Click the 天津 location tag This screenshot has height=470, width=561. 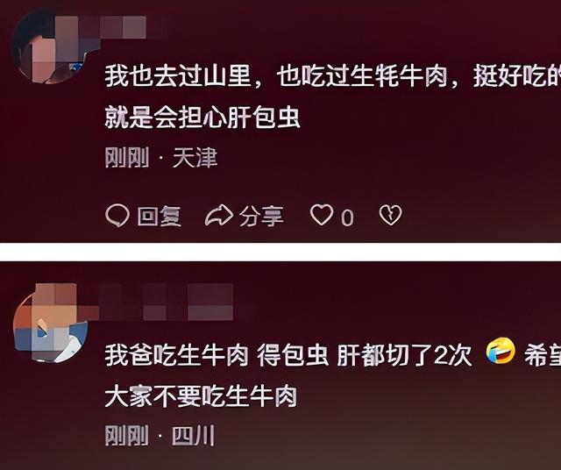click(x=195, y=158)
